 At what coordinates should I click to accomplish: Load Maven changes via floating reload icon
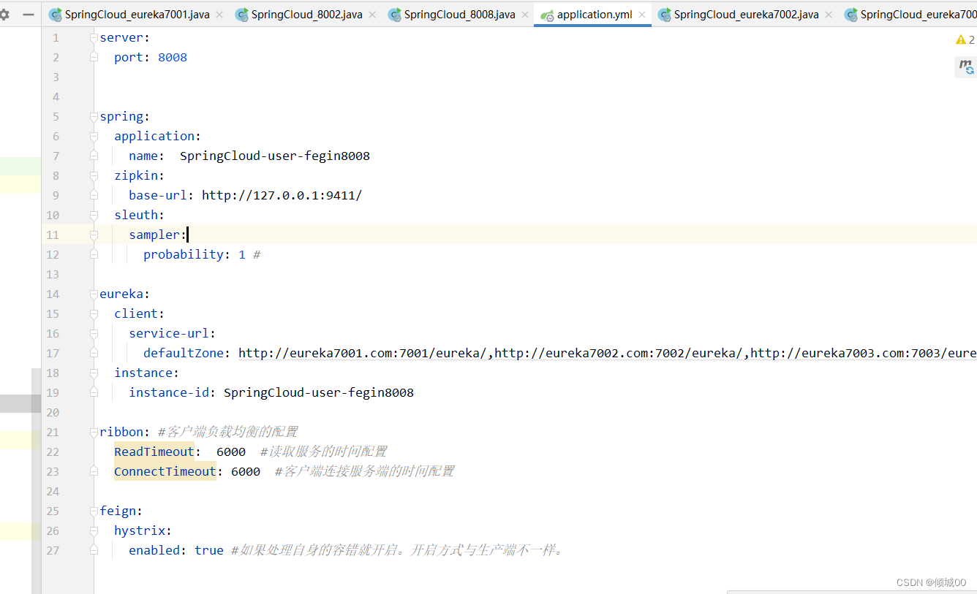tap(966, 68)
